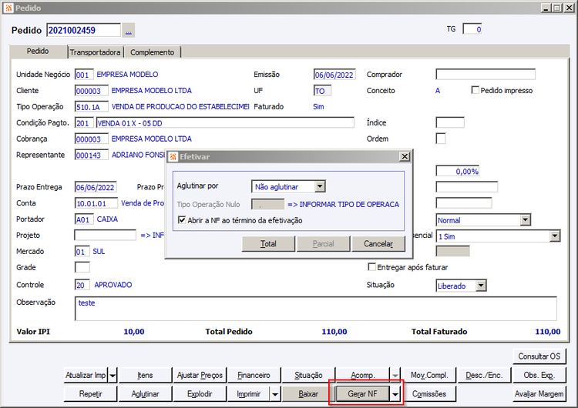This screenshot has width=578, height=408.
Task: Click the Comprador input field
Action: click(486, 74)
